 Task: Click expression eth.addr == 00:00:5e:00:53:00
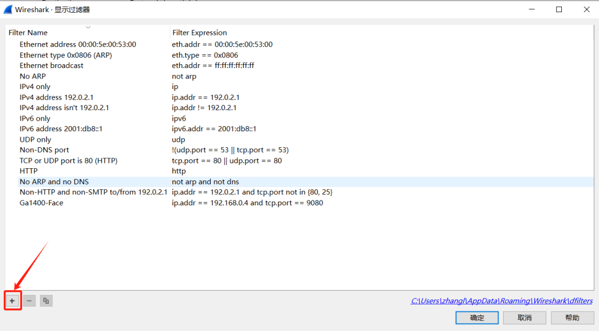[x=222, y=44]
